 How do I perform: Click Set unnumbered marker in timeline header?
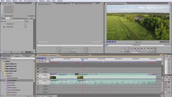click(45, 61)
